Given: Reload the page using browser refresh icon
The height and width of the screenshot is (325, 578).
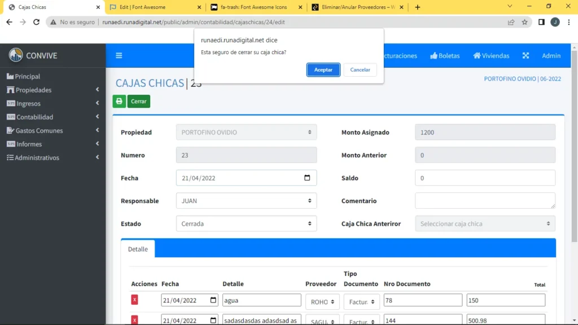Looking at the screenshot, I should pos(37,22).
